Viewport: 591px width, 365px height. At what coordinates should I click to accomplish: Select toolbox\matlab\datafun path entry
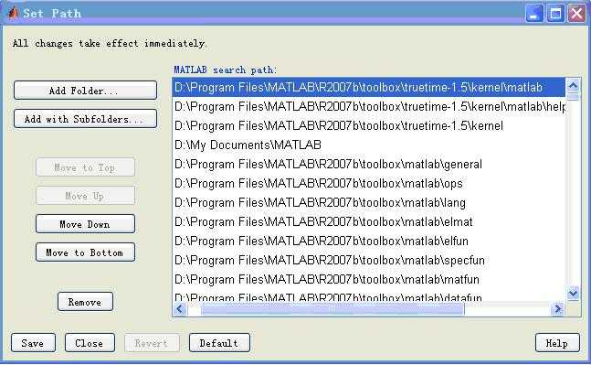tap(369, 296)
